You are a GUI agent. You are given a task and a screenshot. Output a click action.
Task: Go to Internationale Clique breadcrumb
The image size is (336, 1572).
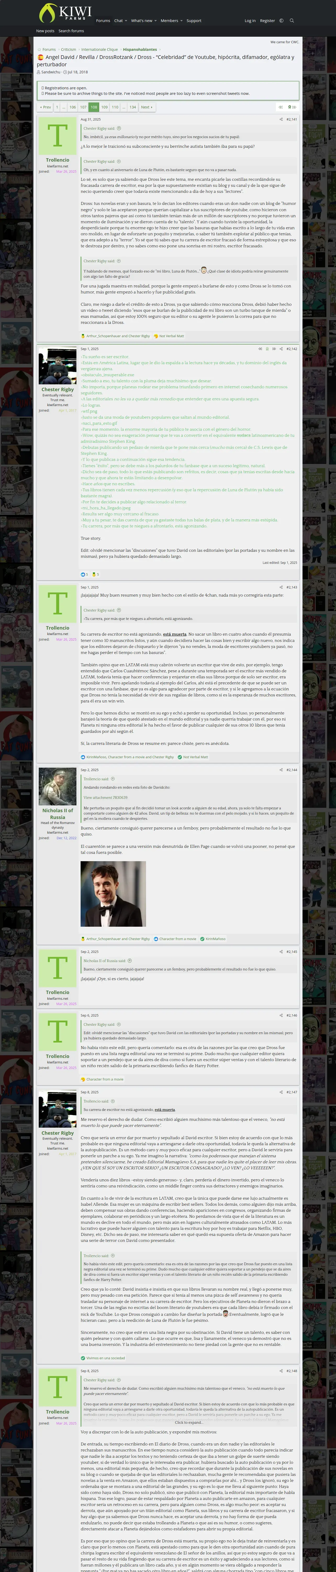click(x=99, y=50)
